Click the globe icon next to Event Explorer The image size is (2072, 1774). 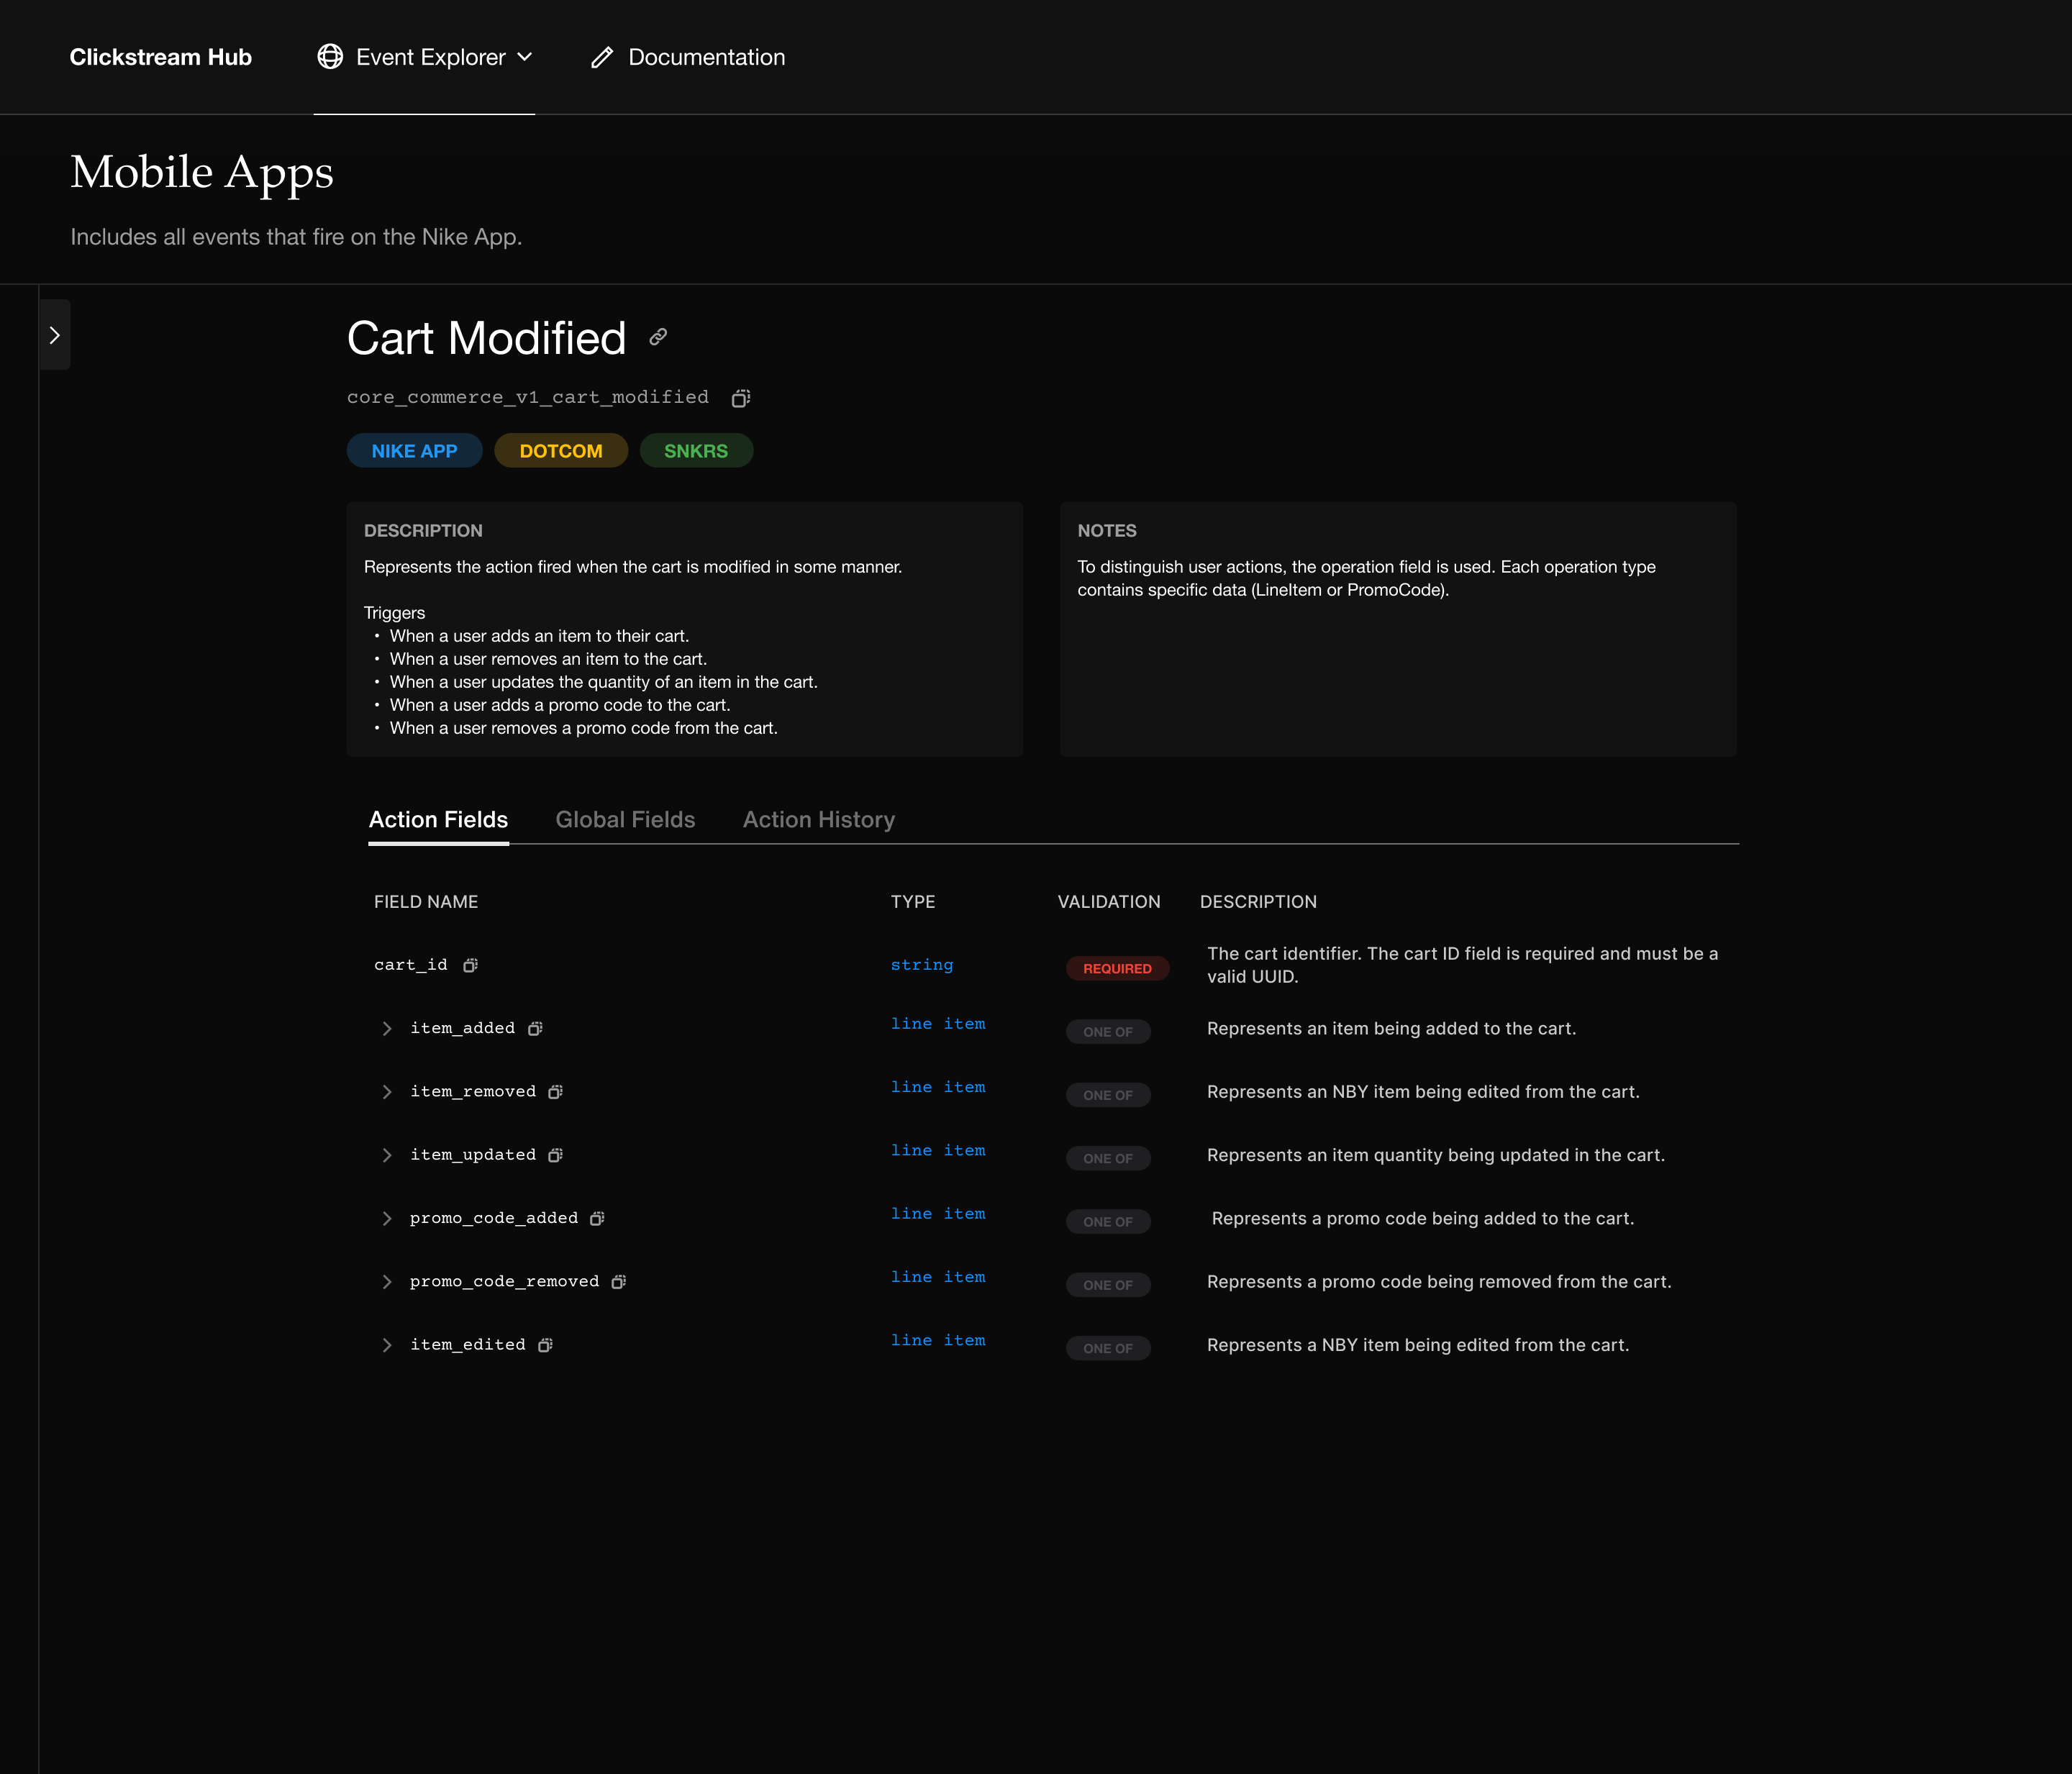(330, 57)
